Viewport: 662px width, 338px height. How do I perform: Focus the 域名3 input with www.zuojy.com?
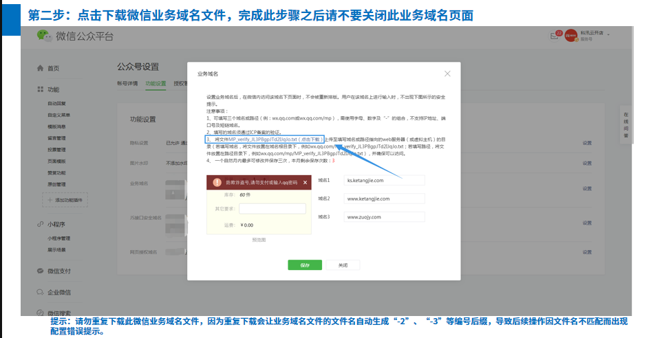(x=384, y=217)
